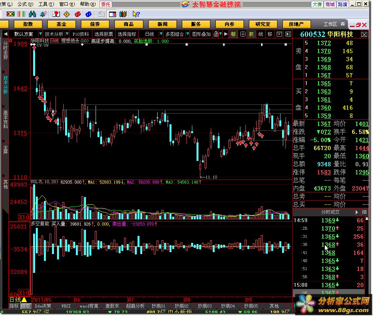The width and height of the screenshot is (373, 316).
Task: Open the 路演 link in title bar
Action: tap(343, 4)
